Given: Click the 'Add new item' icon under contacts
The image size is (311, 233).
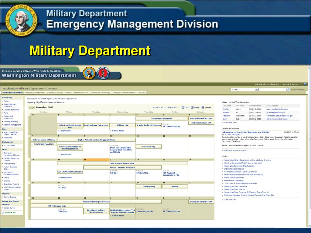Looking at the screenshot, I should (223, 123).
